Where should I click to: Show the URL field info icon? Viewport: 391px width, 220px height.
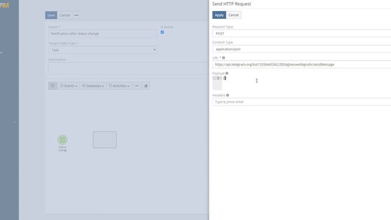[x=224, y=58]
